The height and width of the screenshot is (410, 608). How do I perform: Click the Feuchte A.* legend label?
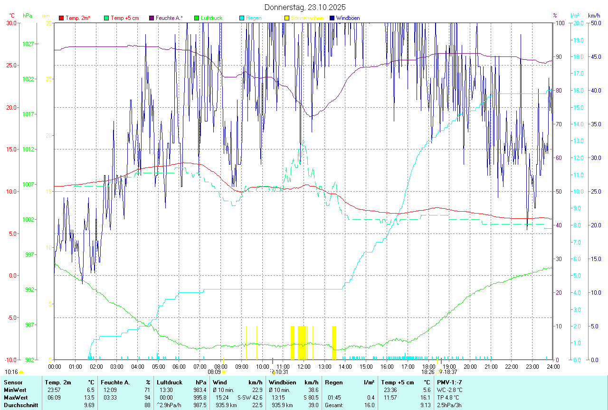pos(169,18)
